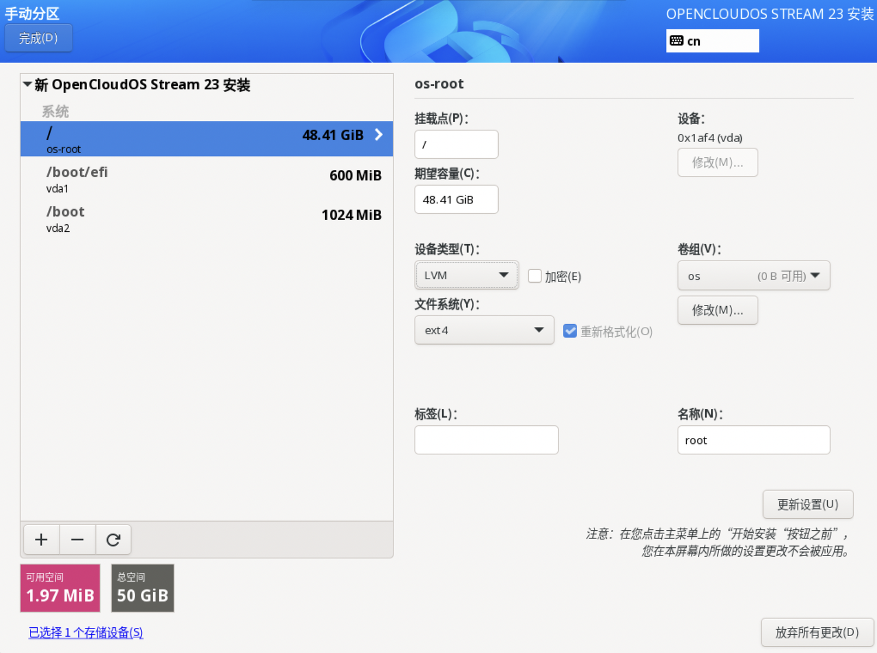This screenshot has height=653, width=877.
Task: Select the /boot vda2 partition row
Action: click(x=206, y=218)
